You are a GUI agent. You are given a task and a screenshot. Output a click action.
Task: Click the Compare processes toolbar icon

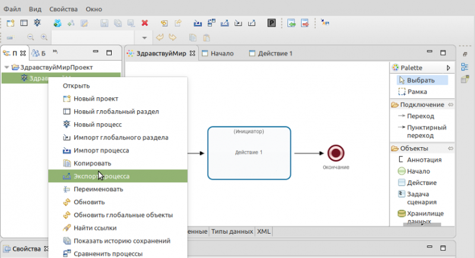211,23
